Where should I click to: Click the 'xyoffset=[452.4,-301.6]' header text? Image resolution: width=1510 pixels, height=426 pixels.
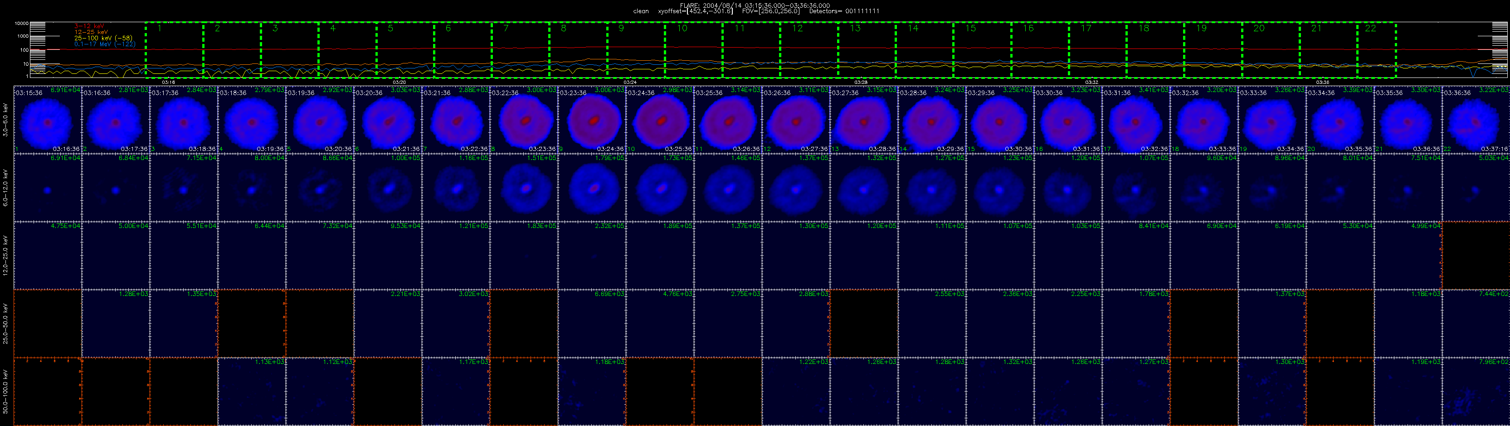[x=696, y=11]
